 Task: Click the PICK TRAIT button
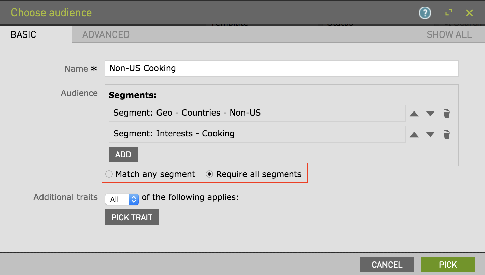pos(132,217)
